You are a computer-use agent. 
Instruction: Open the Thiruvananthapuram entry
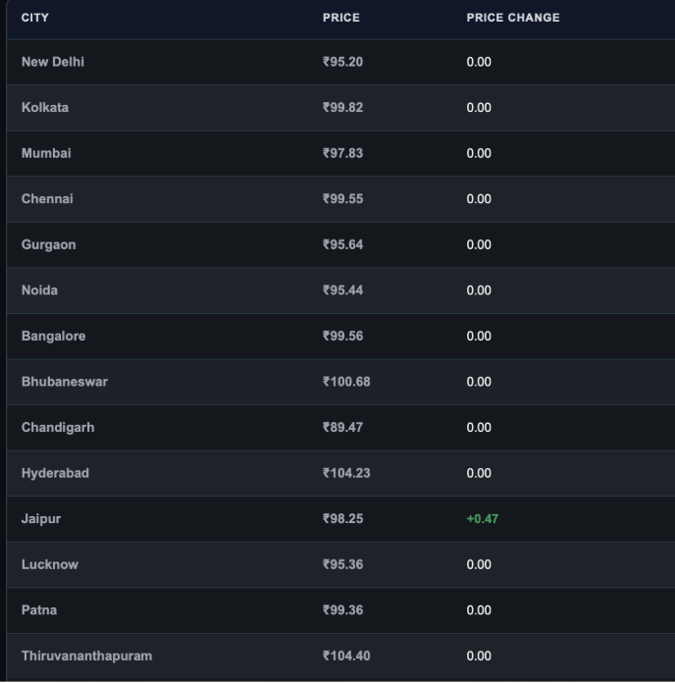click(x=86, y=657)
